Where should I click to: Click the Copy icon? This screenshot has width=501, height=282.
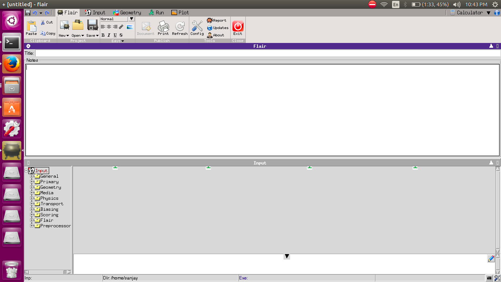[x=43, y=33]
